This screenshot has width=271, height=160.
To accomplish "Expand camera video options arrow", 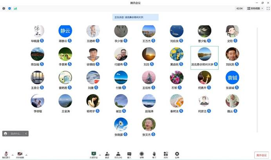I will click(x=26, y=155).
